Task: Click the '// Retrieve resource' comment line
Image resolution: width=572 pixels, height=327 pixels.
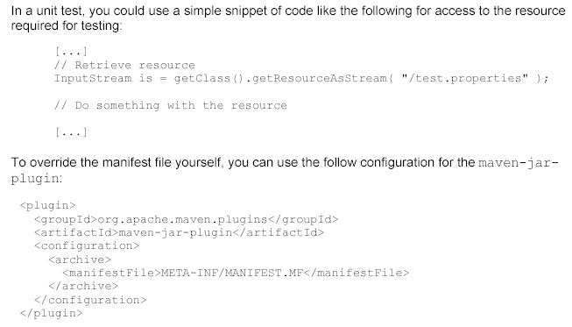Action: (x=124, y=66)
